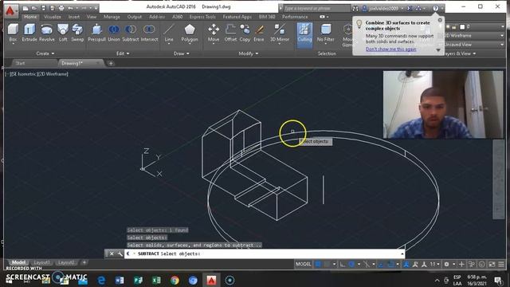Switch to the Visualize ribbon tab

[x=53, y=17]
